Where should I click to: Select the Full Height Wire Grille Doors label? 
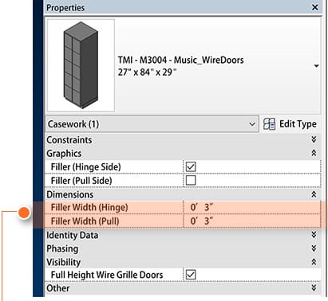pyautogui.click(x=107, y=275)
